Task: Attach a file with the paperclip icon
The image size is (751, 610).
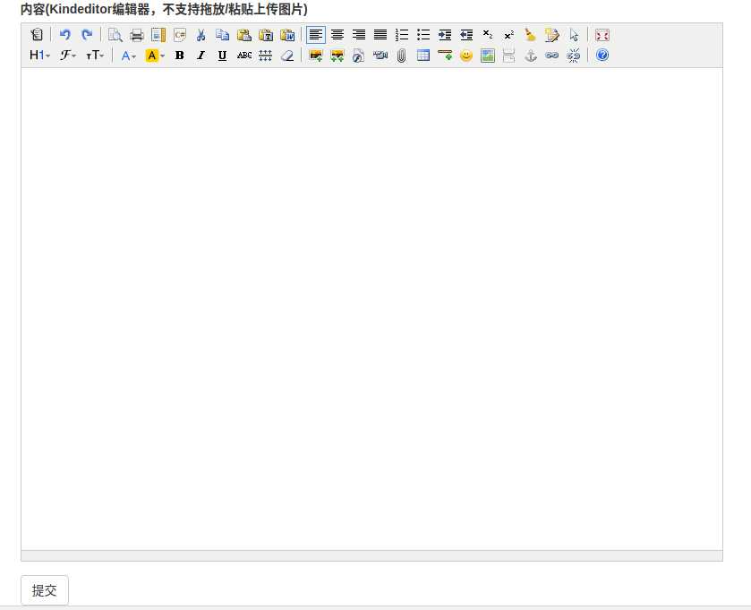Action: tap(401, 56)
